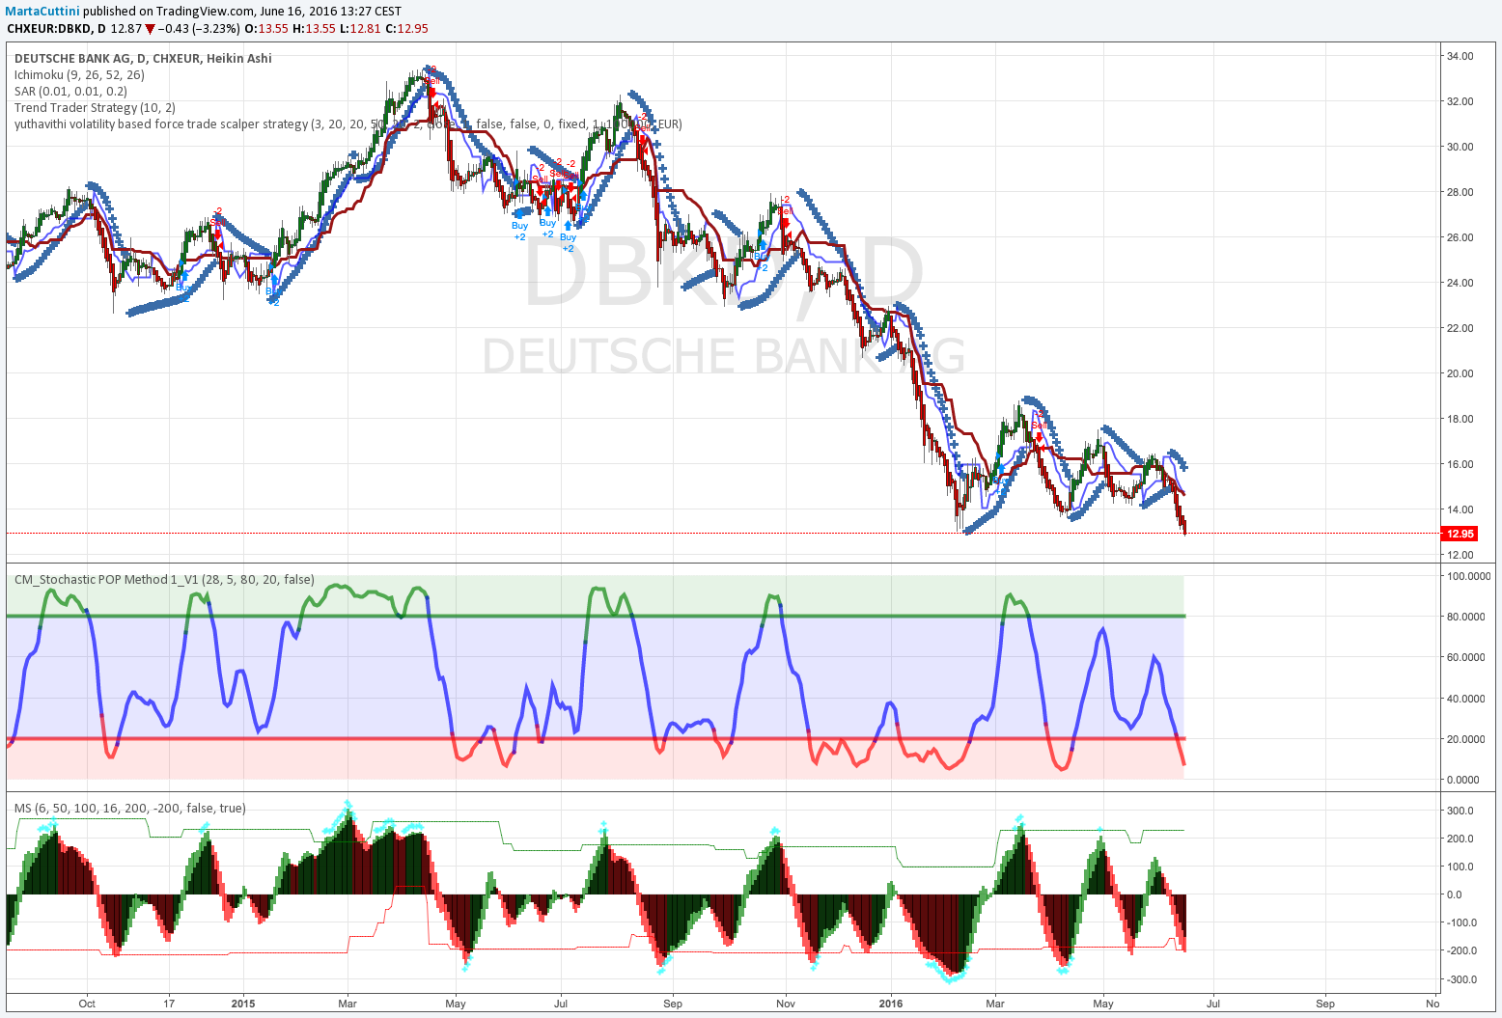Image resolution: width=1502 pixels, height=1018 pixels.
Task: Click the low value L:12.81
Action: [x=360, y=28]
